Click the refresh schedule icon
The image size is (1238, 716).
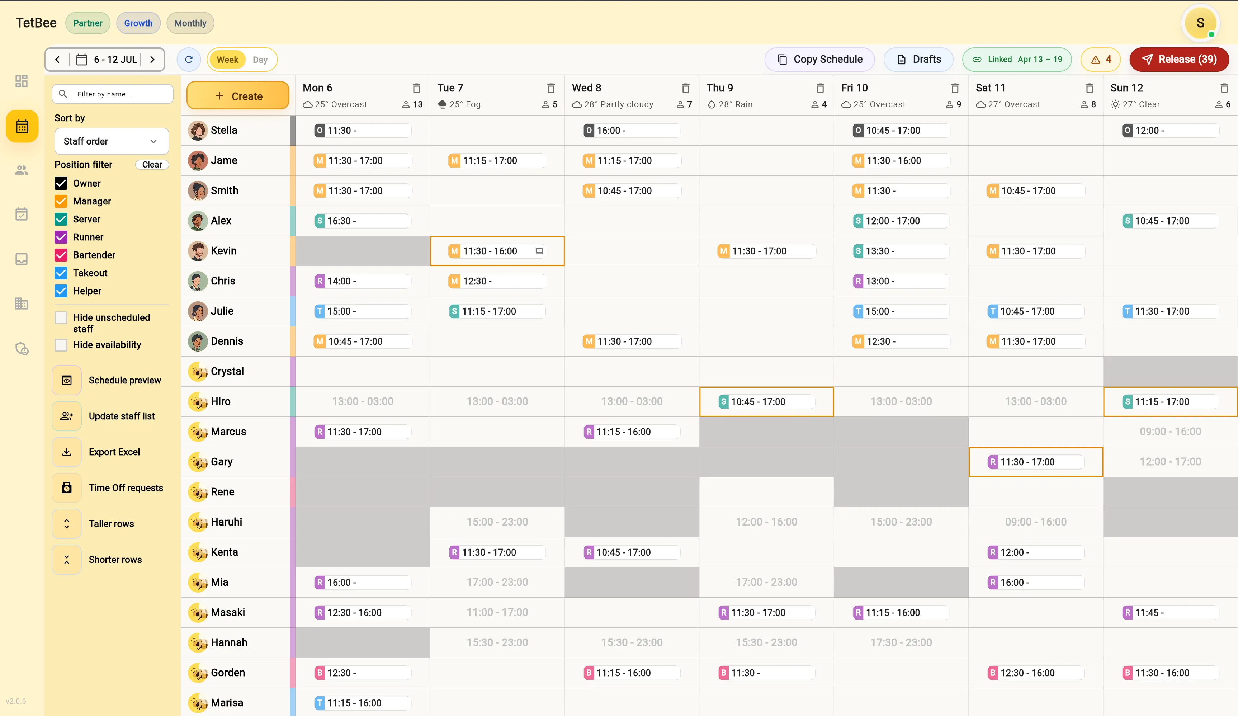[189, 60]
